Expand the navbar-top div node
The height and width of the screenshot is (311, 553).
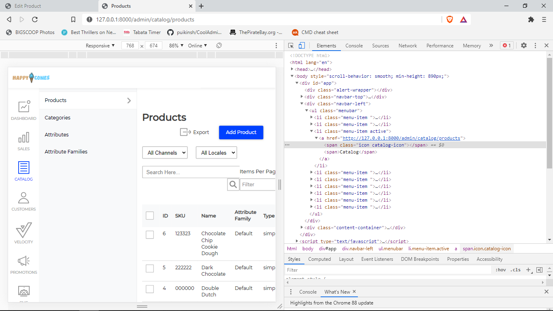pyautogui.click(x=302, y=97)
